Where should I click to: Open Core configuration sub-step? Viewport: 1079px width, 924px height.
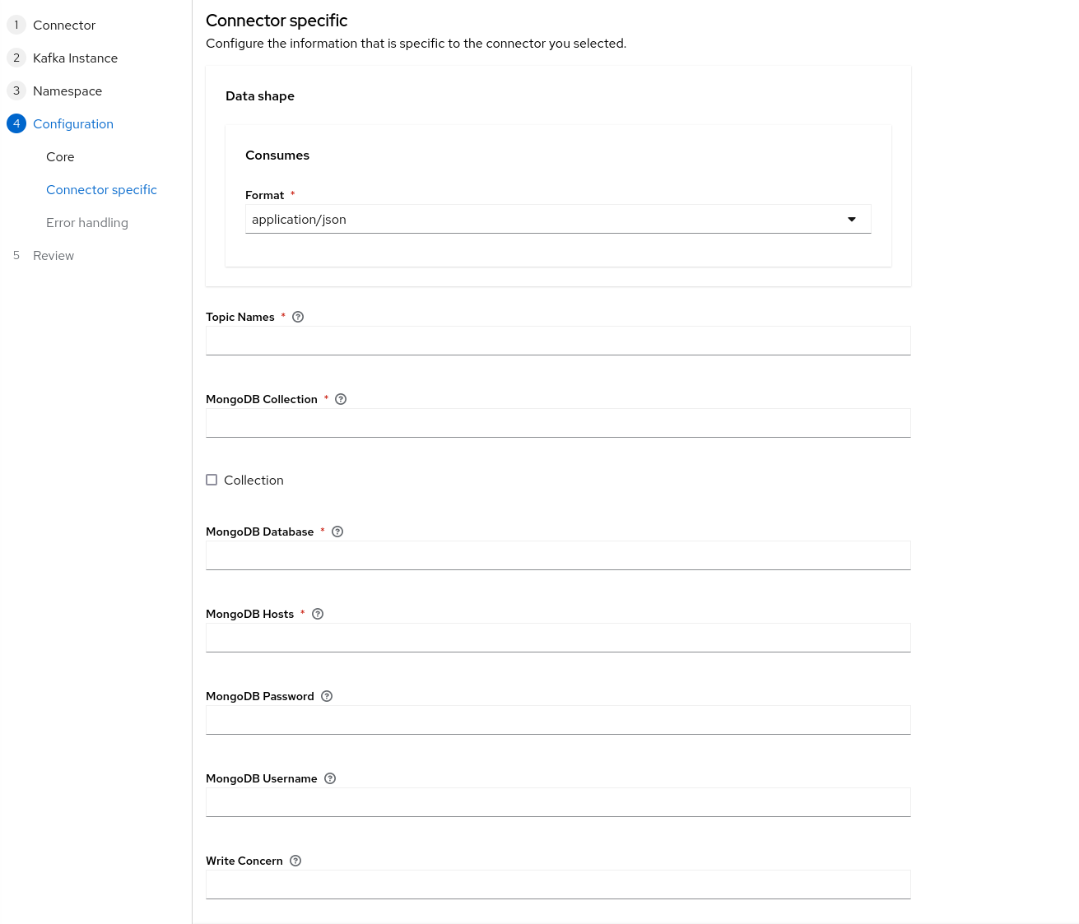(60, 157)
